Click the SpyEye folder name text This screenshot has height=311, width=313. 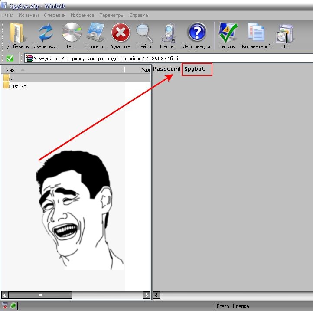pyautogui.click(x=18, y=85)
